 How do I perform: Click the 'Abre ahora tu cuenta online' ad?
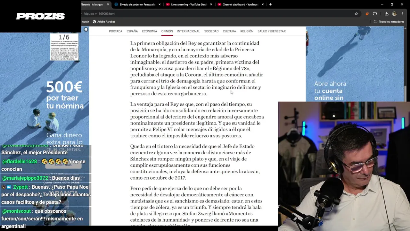click(x=330, y=91)
